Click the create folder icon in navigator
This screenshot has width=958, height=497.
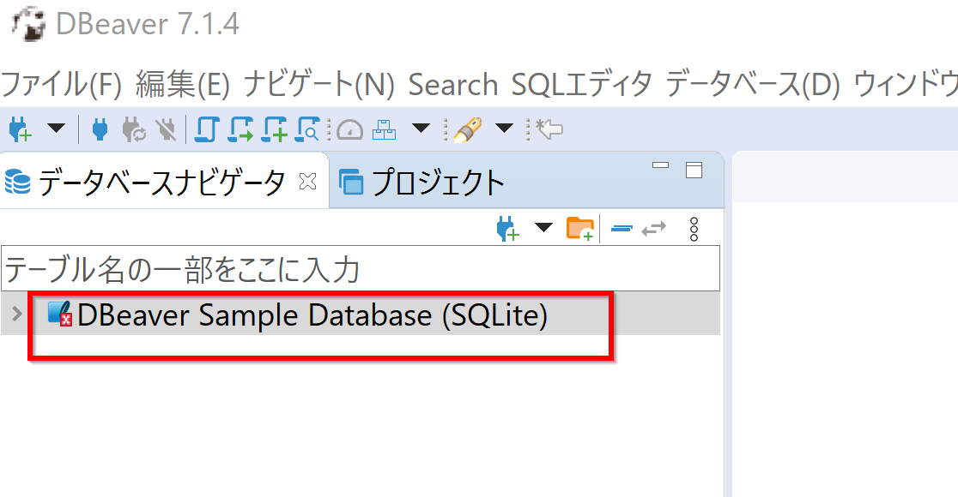coord(579,229)
